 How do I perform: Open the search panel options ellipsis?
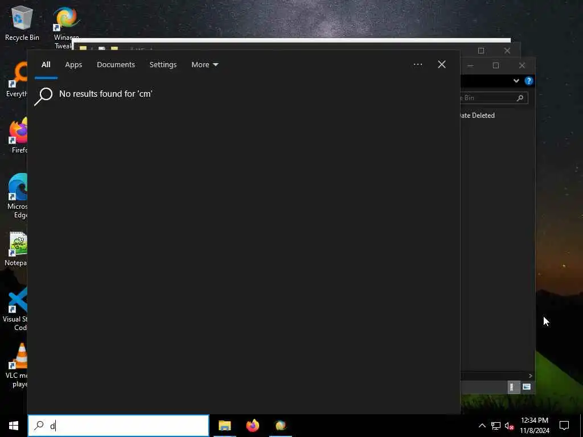[417, 65]
